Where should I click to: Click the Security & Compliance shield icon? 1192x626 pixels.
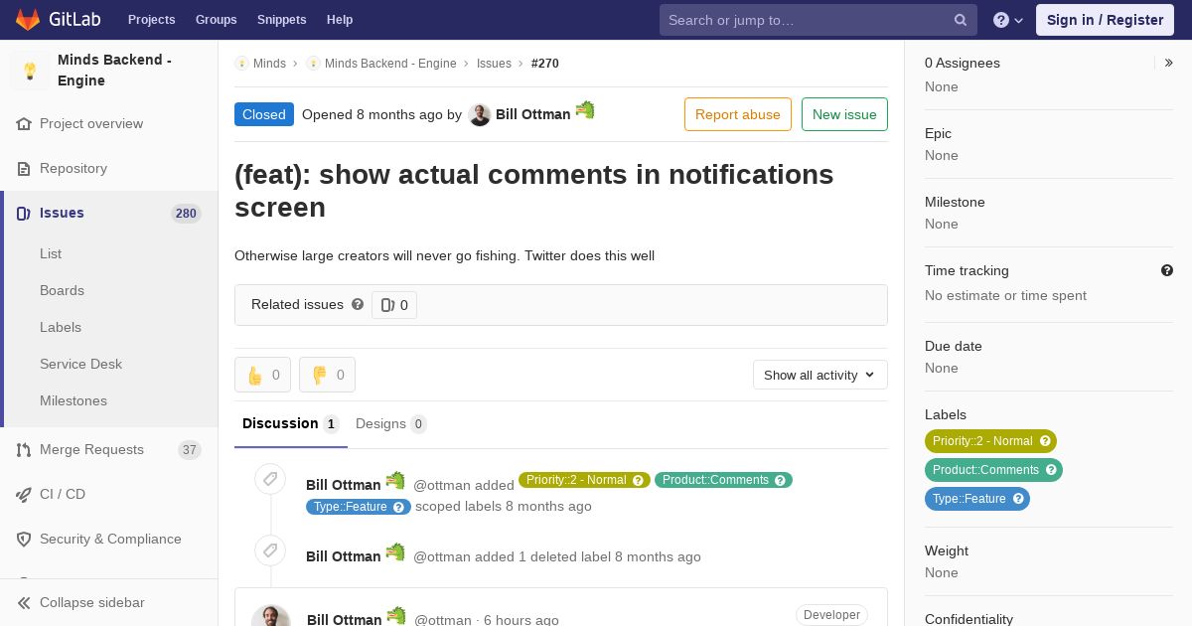[24, 540]
